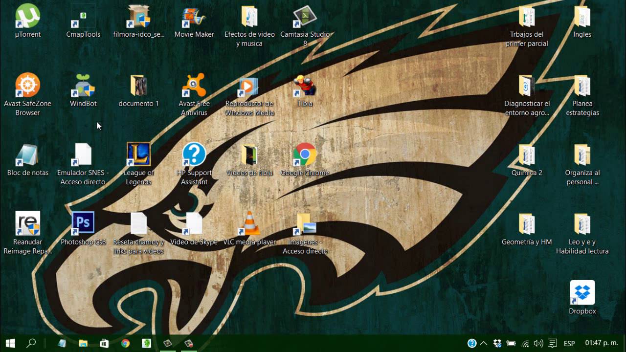The width and height of the screenshot is (626, 352).
Task: Click the taskbar search magnifier
Action: [x=31, y=343]
